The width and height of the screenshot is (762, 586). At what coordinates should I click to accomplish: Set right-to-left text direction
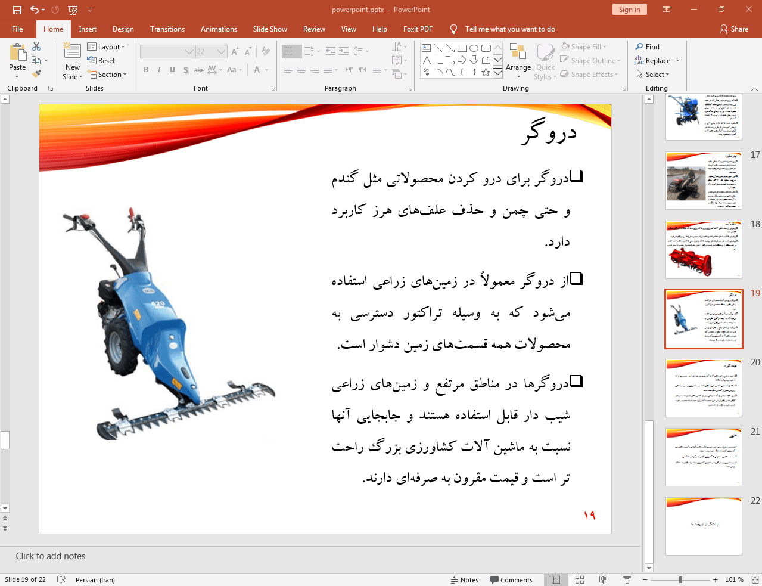(362, 70)
